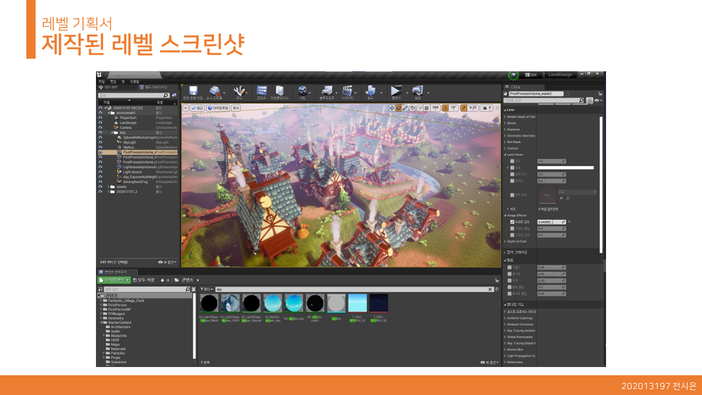The height and width of the screenshot is (395, 702).
Task: Toggle rotation snap angle icon
Action: point(445,108)
